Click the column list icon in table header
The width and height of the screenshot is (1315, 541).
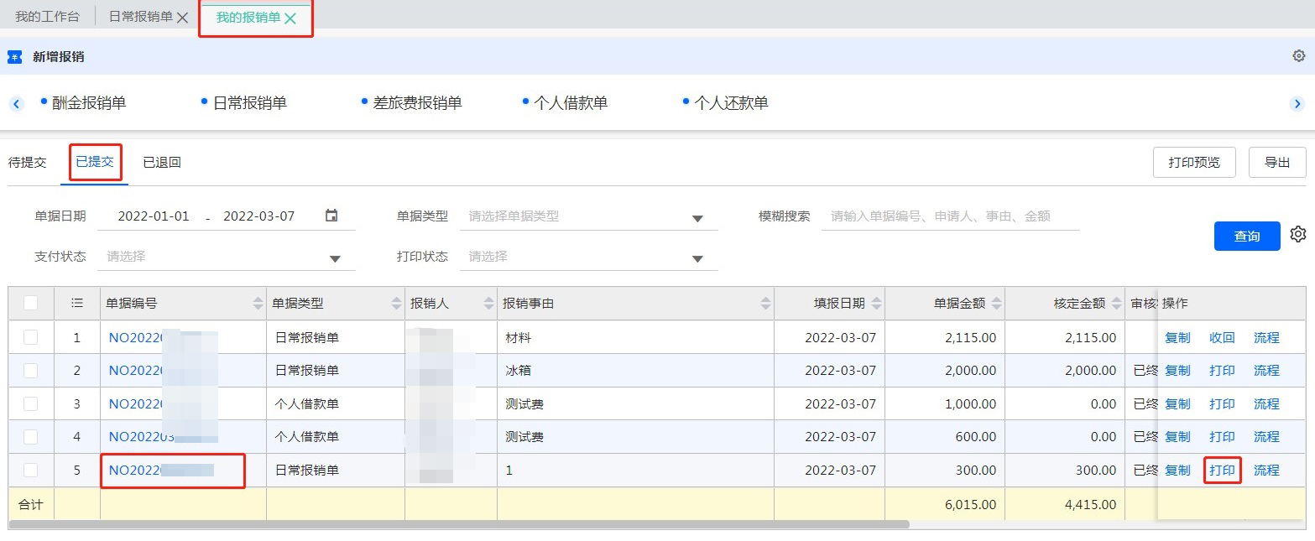[77, 304]
